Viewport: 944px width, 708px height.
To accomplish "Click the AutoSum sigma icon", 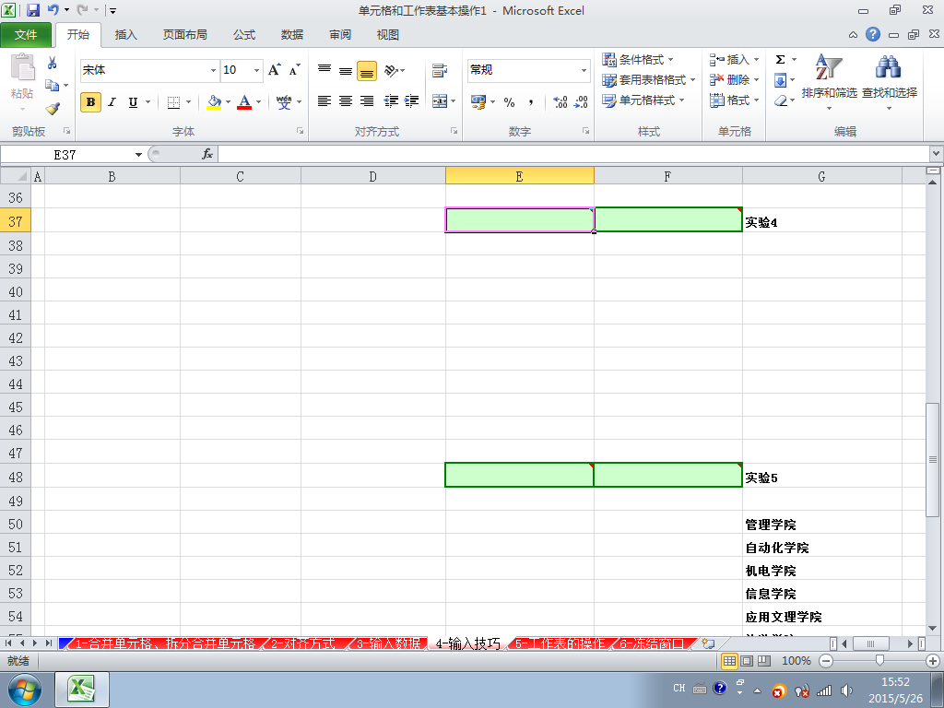I will click(x=780, y=59).
